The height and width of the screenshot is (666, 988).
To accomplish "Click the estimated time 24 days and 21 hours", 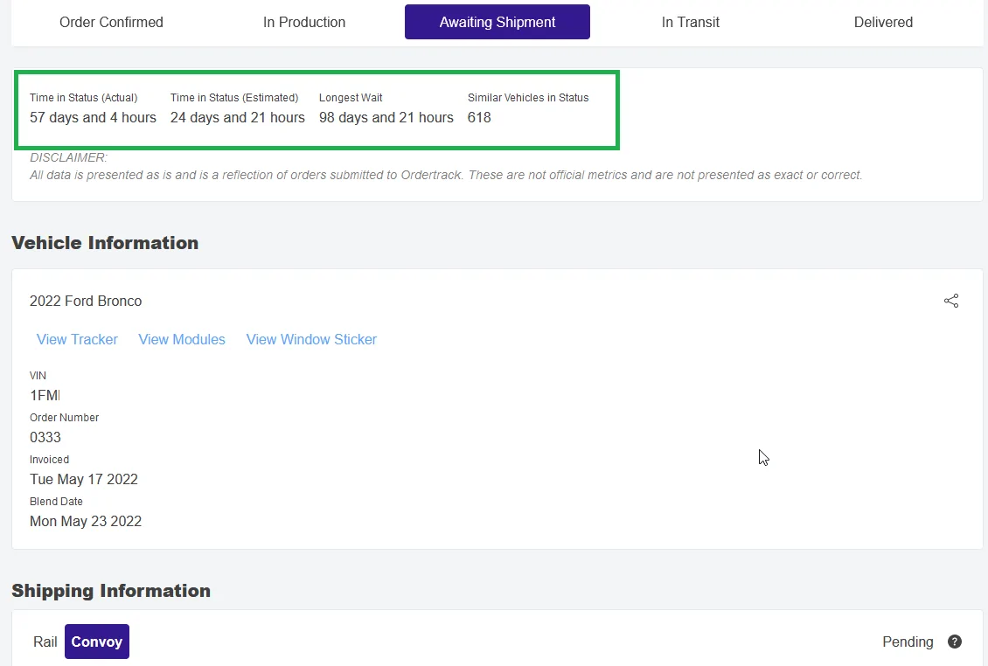I will 238,118.
